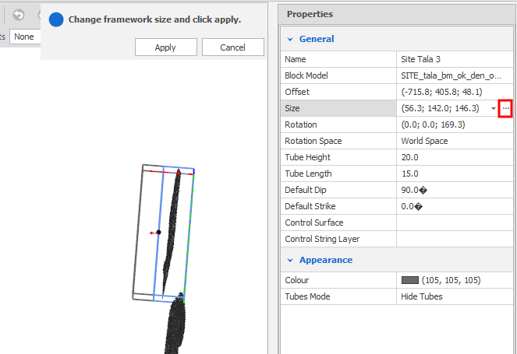Edit the Name field Site Tala 3
Image resolution: width=517 pixels, height=354 pixels.
click(x=452, y=59)
